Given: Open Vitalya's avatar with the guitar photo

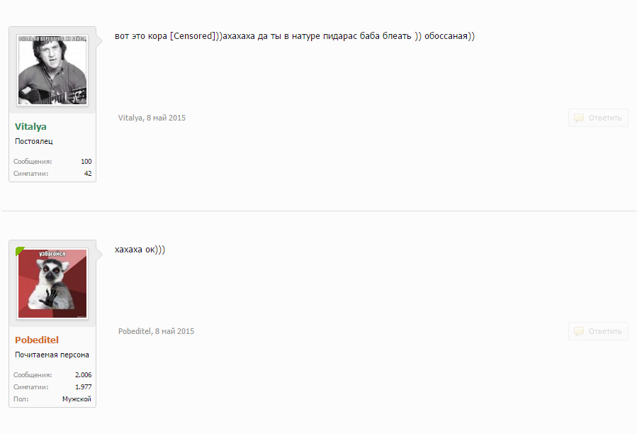Looking at the screenshot, I should [x=52, y=69].
